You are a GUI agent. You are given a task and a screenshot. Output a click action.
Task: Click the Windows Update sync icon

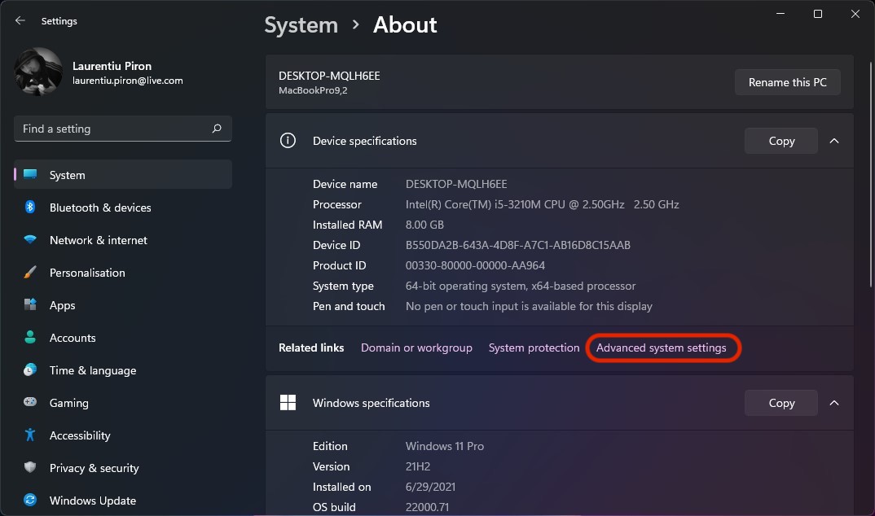[30, 500]
